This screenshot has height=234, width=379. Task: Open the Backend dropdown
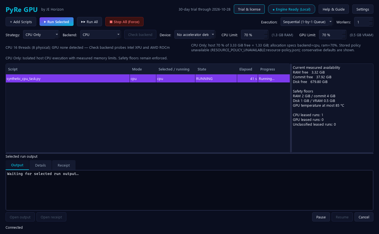[100, 35]
